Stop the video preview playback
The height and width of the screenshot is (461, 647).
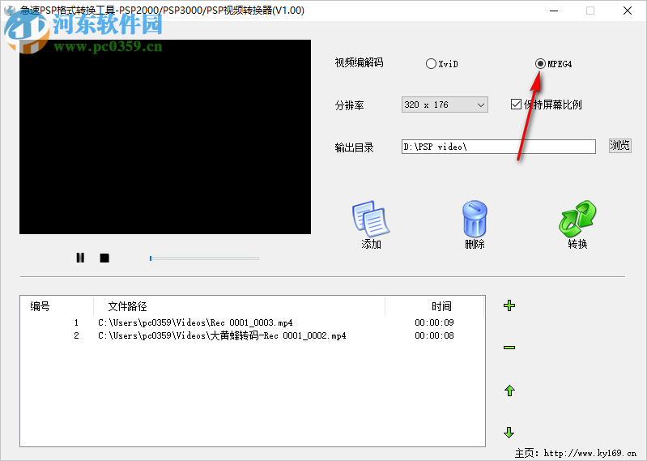104,258
